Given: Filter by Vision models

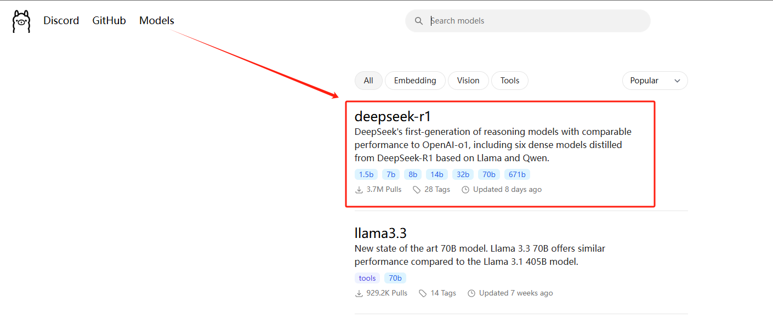Looking at the screenshot, I should click(468, 81).
